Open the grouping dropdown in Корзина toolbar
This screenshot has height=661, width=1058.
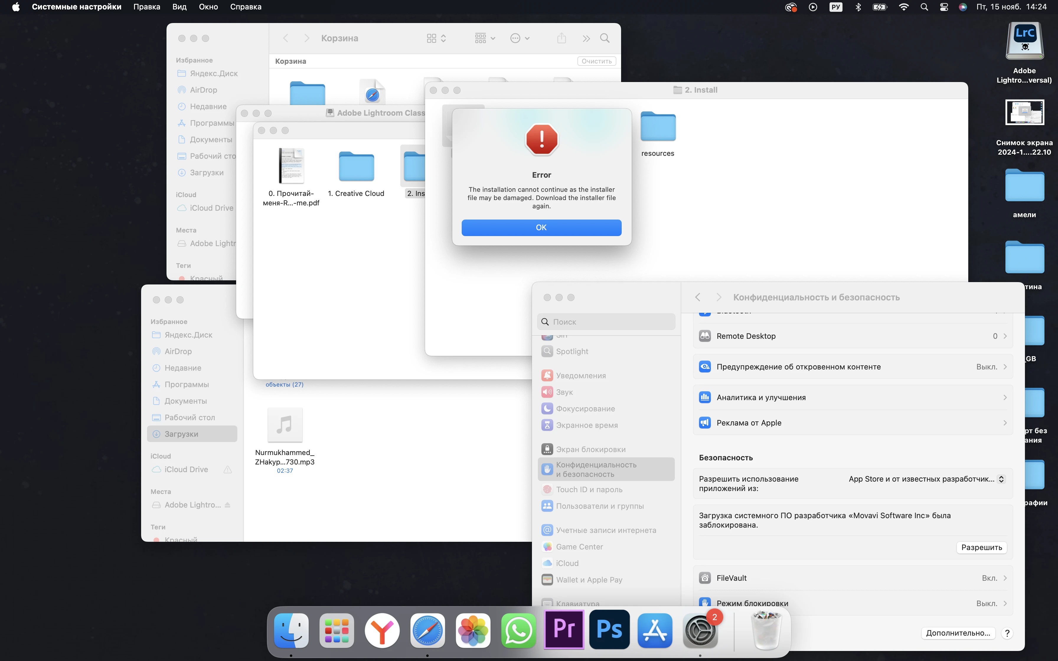pos(485,38)
